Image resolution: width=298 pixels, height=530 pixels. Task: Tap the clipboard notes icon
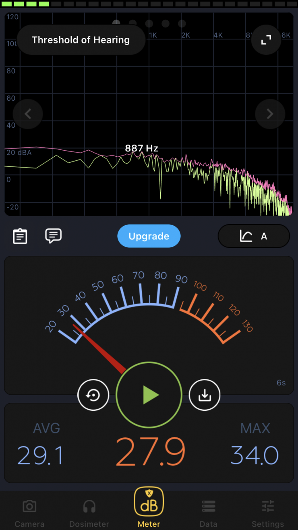click(x=20, y=236)
